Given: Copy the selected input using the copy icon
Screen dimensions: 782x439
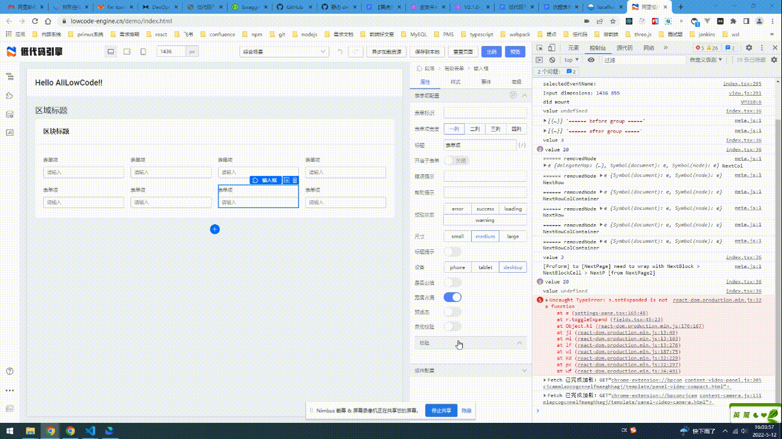Looking at the screenshot, I should (286, 181).
